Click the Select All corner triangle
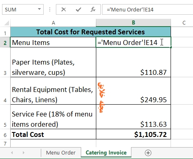 (x=7, y=23)
